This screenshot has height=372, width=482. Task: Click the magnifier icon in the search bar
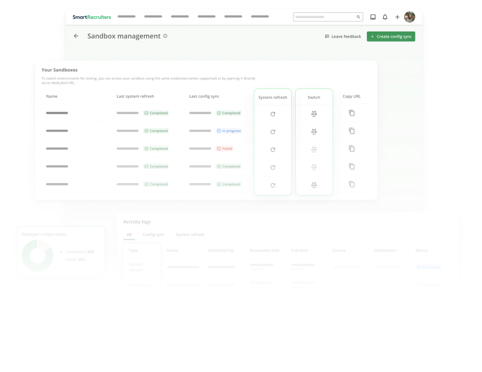[358, 16]
